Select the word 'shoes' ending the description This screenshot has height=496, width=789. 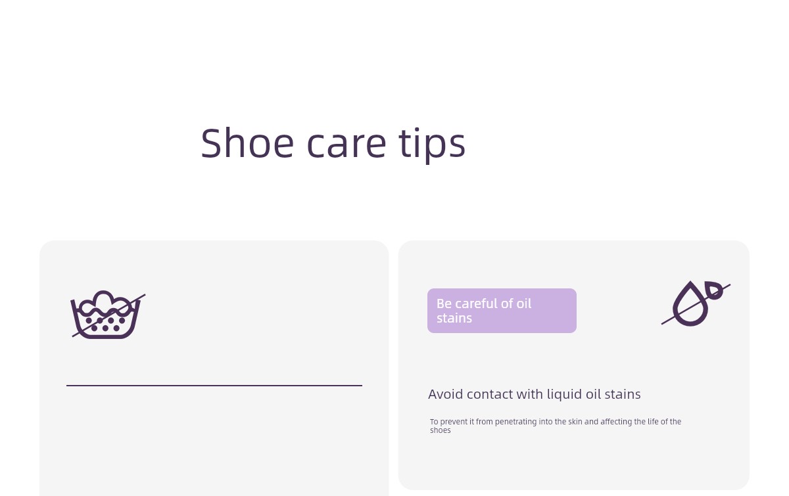tap(441, 430)
